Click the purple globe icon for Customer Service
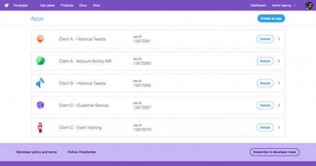 click(x=40, y=105)
